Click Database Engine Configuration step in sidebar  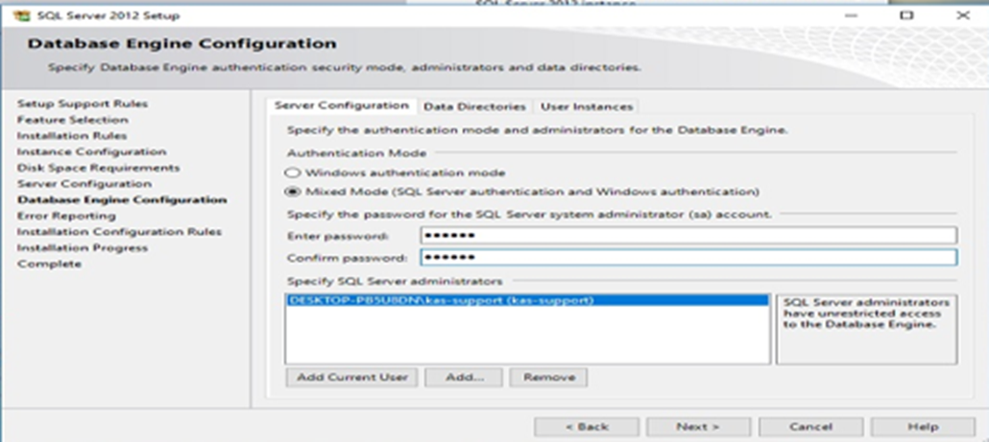click(x=122, y=200)
